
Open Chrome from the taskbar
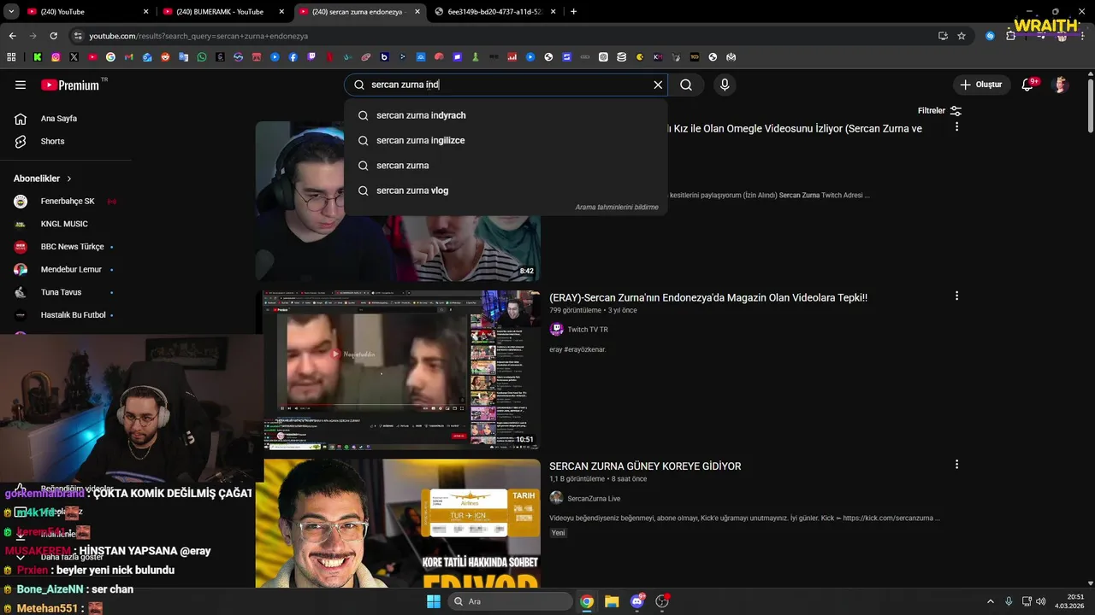point(587,601)
